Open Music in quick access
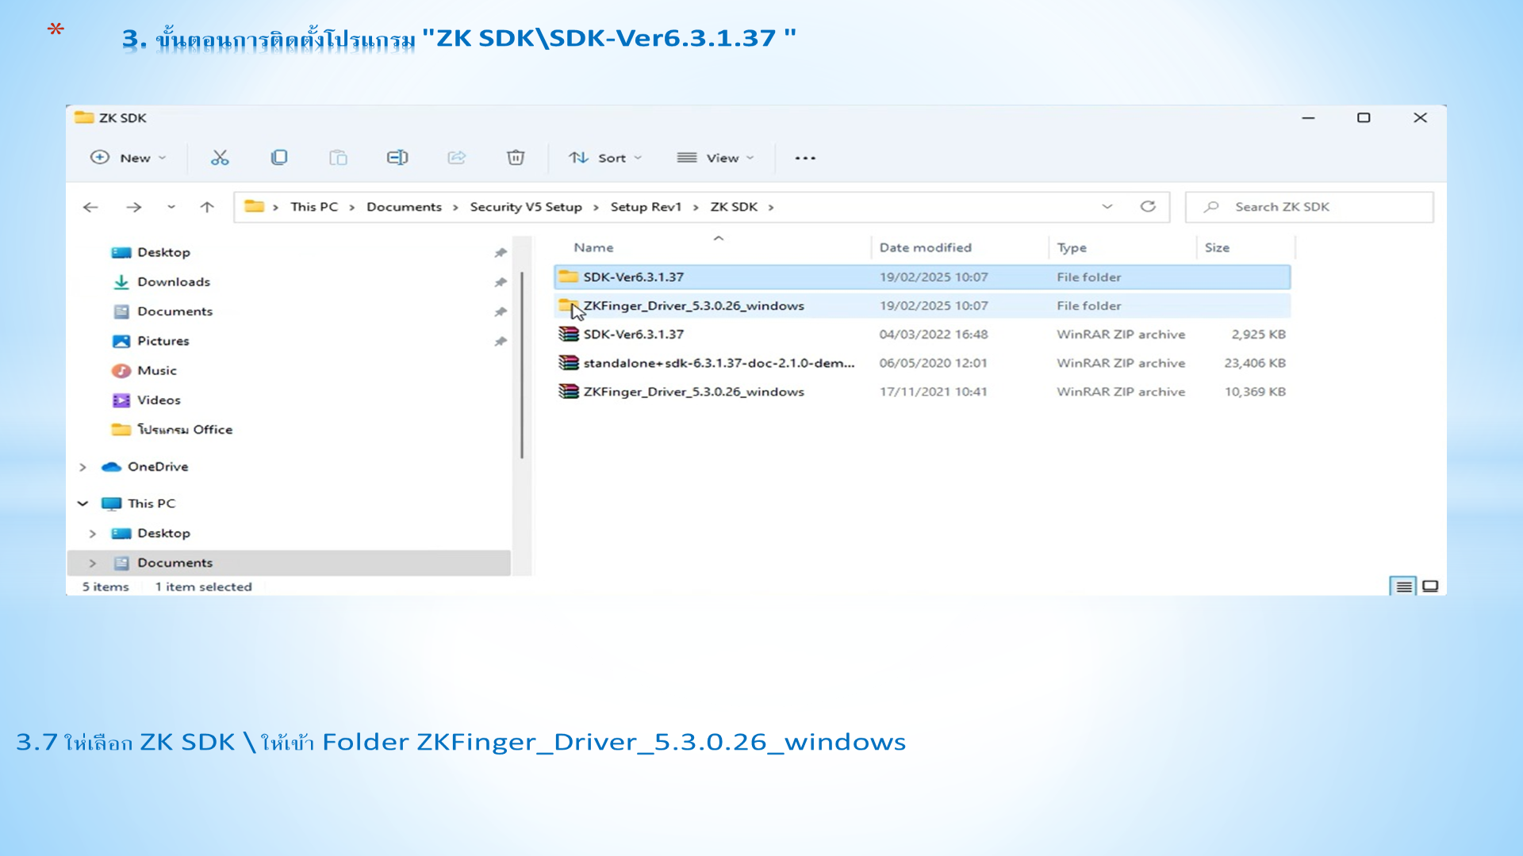The height and width of the screenshot is (856, 1523). 157,371
